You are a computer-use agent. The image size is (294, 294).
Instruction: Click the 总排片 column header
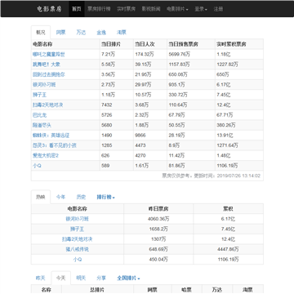pyautogui.click(x=97, y=290)
